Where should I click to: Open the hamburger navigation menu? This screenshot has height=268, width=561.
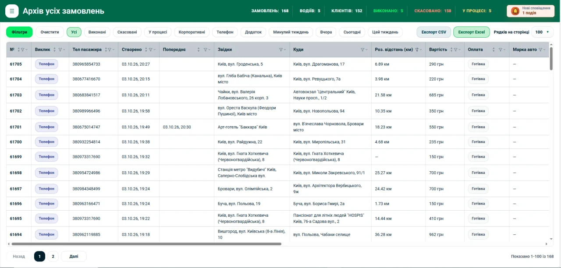coord(12,11)
